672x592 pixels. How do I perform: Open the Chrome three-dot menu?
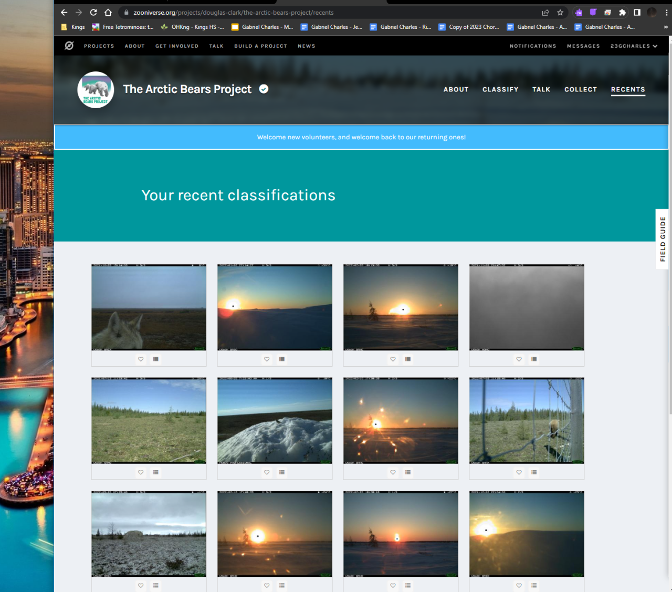666,13
